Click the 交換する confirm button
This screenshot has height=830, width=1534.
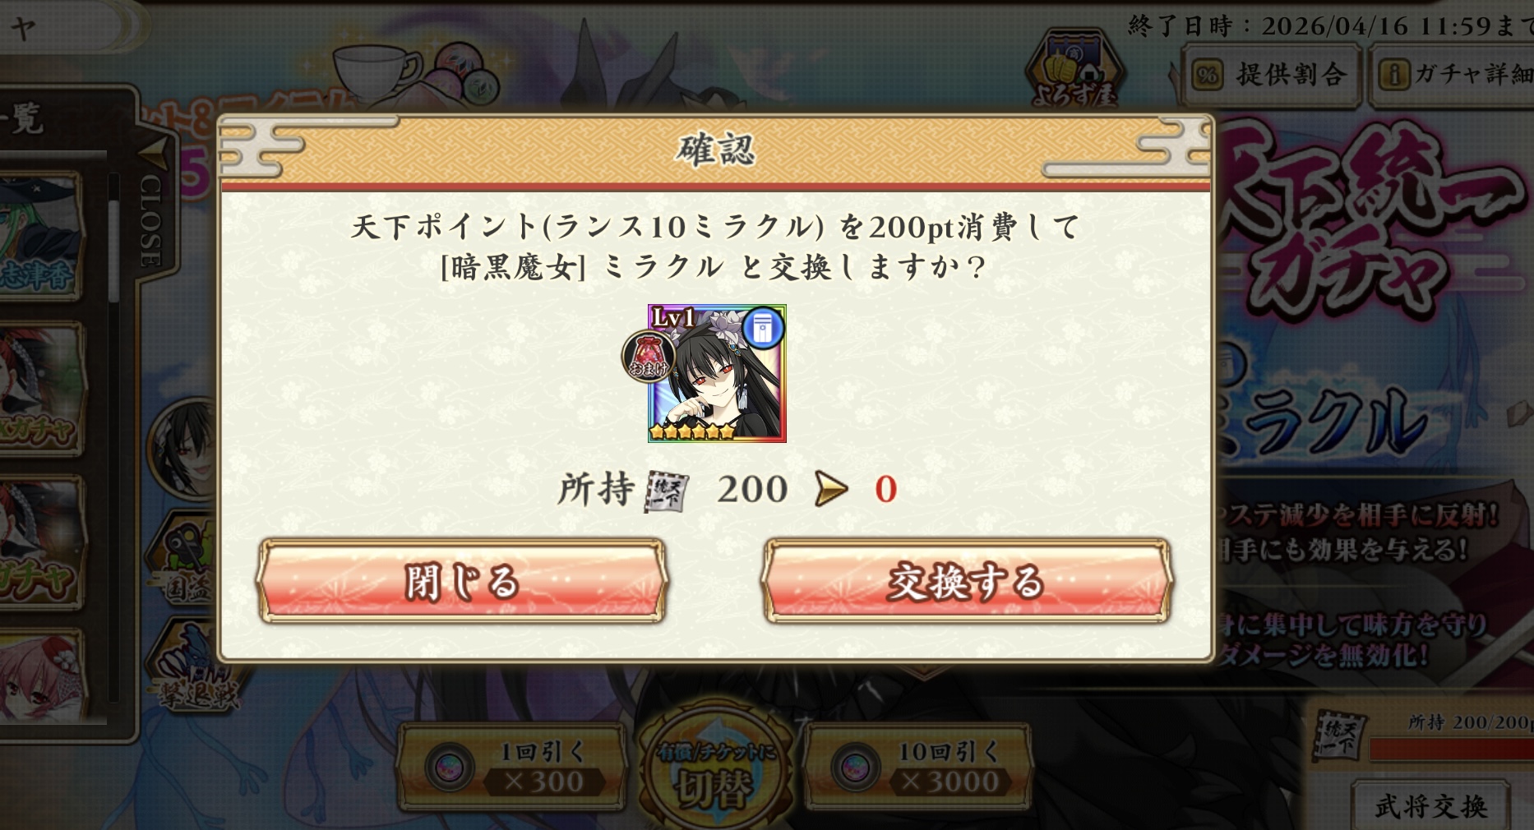tap(967, 581)
